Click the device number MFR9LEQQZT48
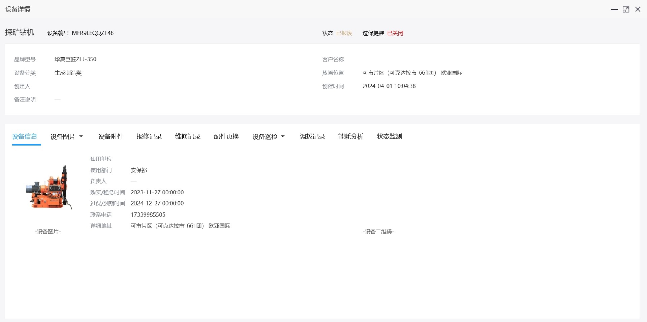647x322 pixels. pos(93,33)
